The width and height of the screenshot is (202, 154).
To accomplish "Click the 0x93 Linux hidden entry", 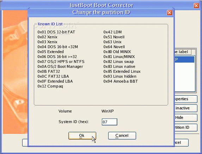I will coord(120,76).
